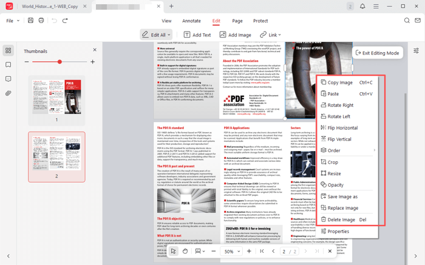Viewport: 425px width, 265px height.
Task: Switch to the Protect tab
Action: click(x=260, y=21)
